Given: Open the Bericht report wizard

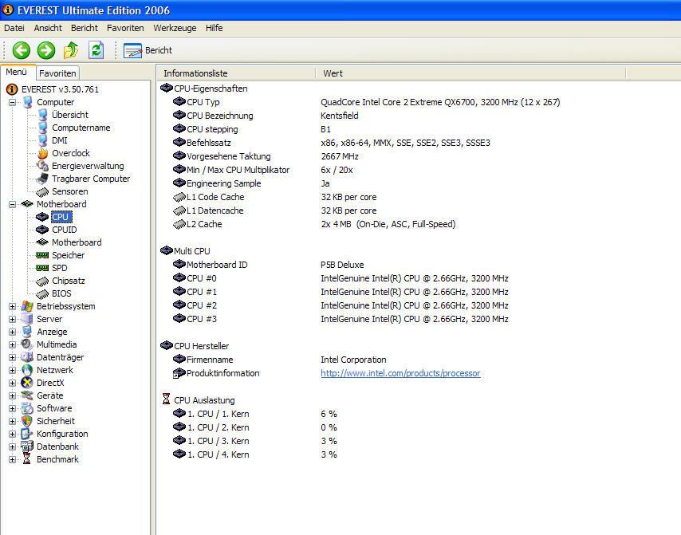Looking at the screenshot, I should click(x=148, y=50).
